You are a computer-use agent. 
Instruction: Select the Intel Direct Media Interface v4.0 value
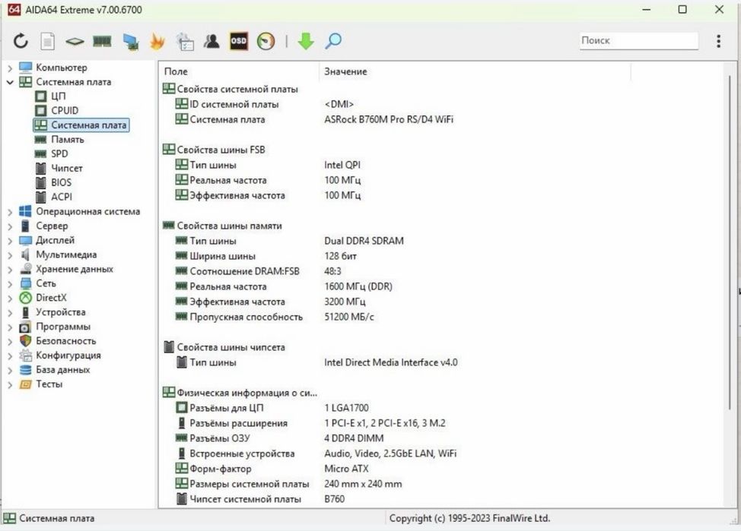click(x=391, y=363)
